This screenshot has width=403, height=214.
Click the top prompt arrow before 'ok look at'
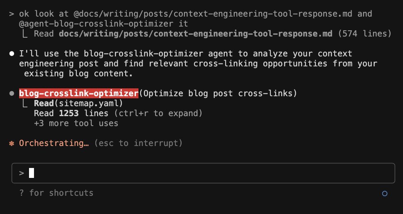11,14
